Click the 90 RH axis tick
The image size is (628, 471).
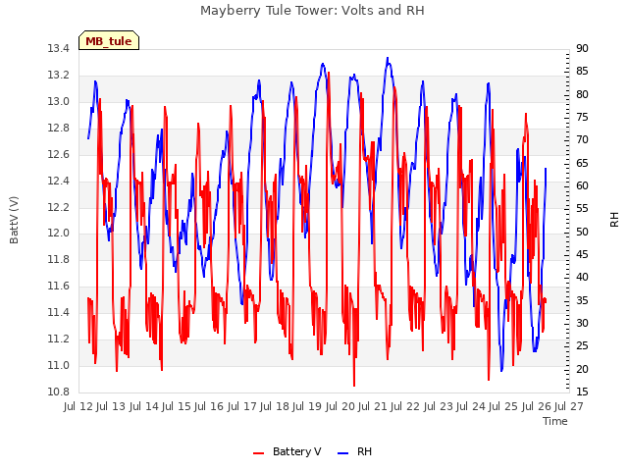582,49
